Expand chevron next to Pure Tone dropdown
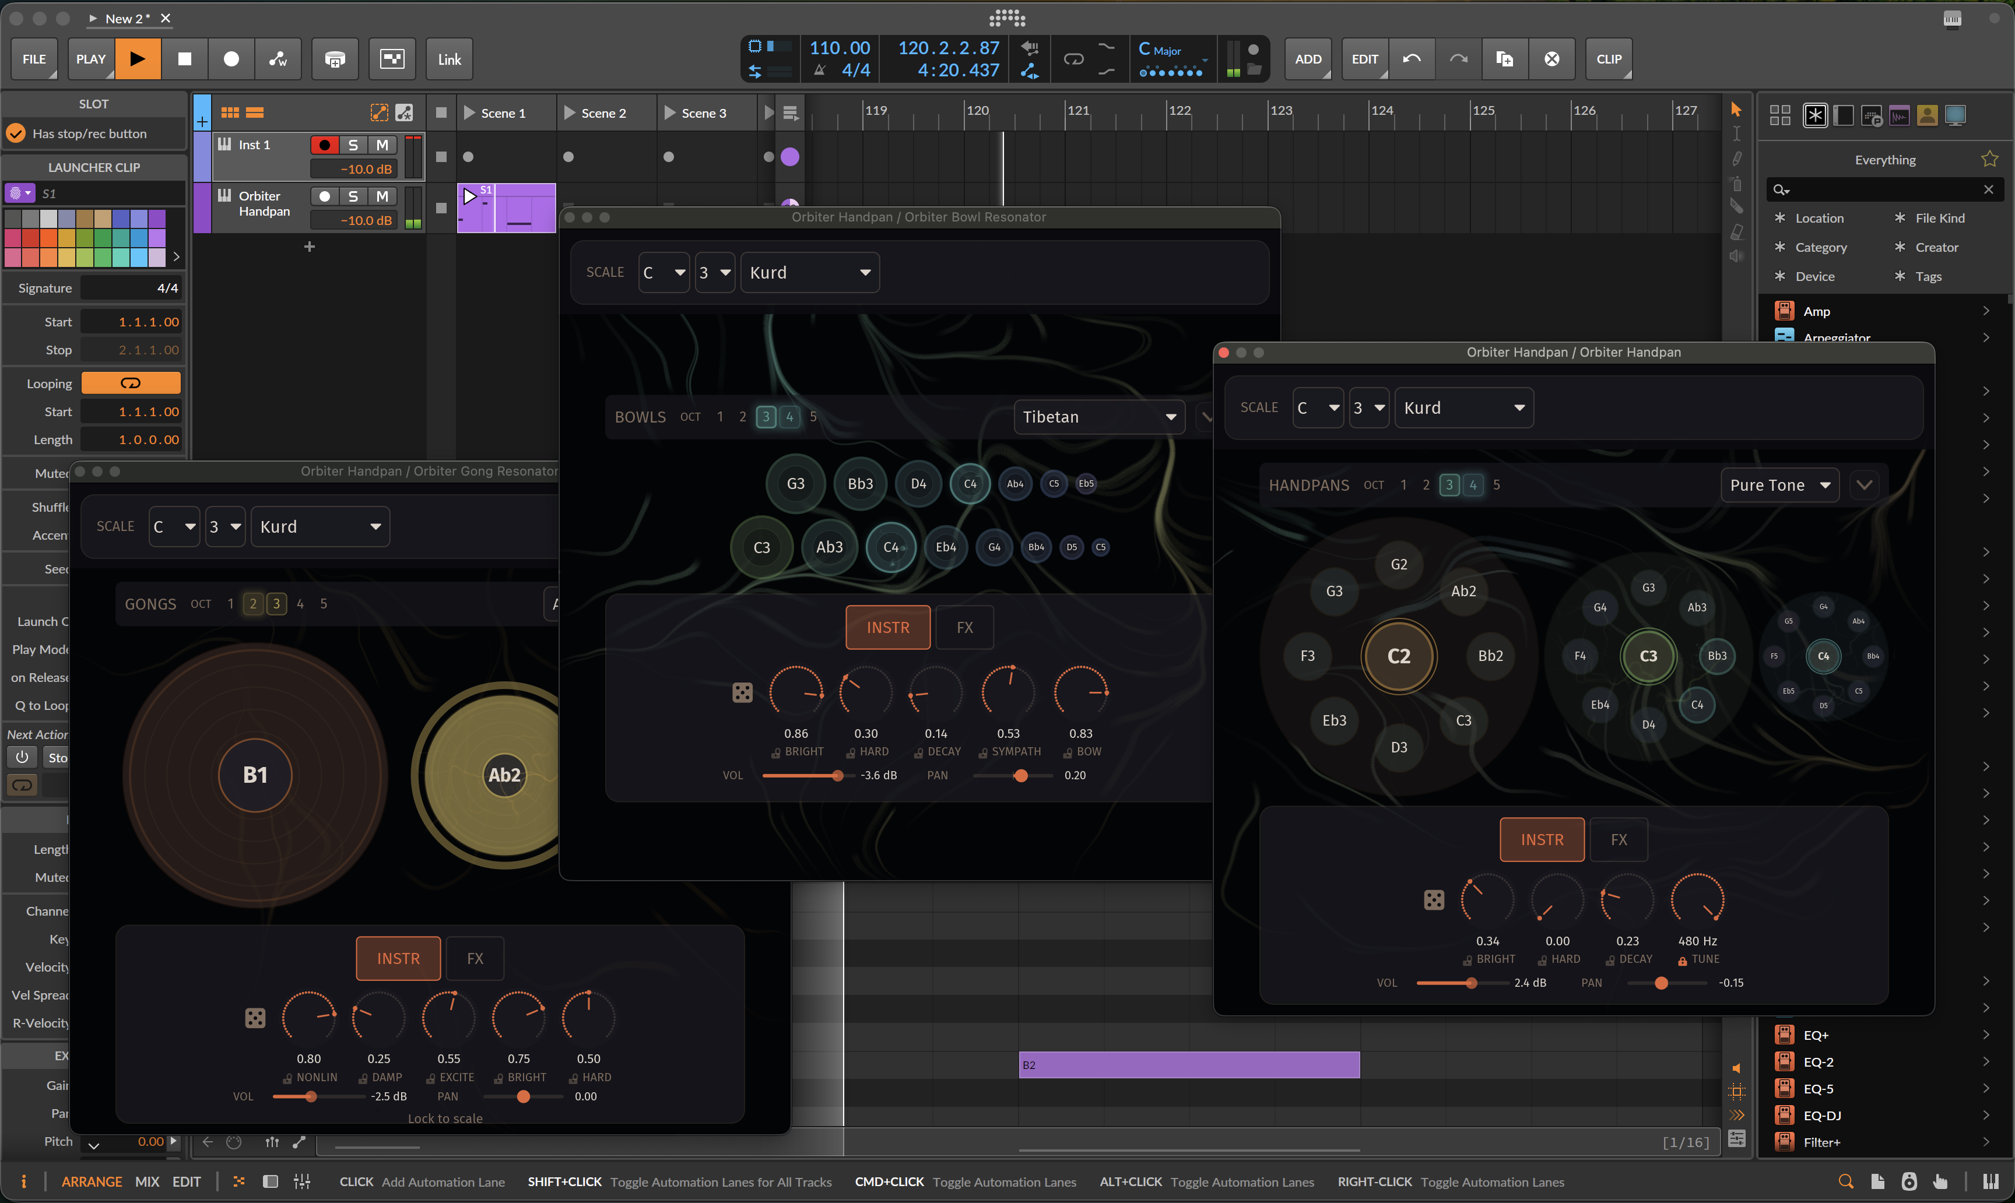Viewport: 2015px width, 1203px height. [1863, 485]
